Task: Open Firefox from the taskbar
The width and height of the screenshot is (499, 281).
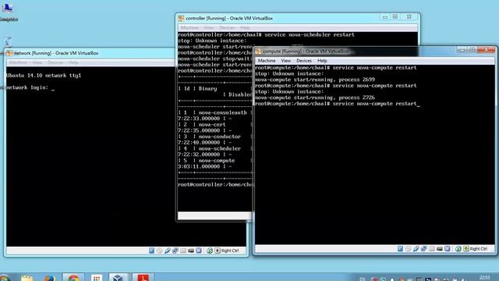Action: (50, 278)
